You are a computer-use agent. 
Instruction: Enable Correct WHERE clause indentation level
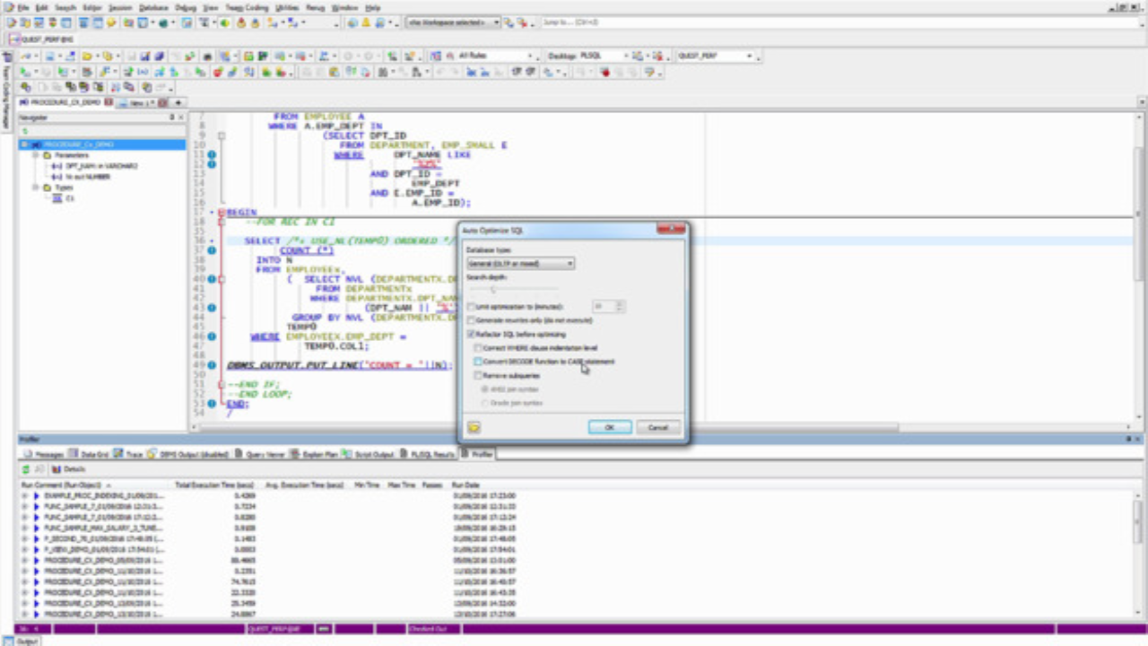(479, 347)
